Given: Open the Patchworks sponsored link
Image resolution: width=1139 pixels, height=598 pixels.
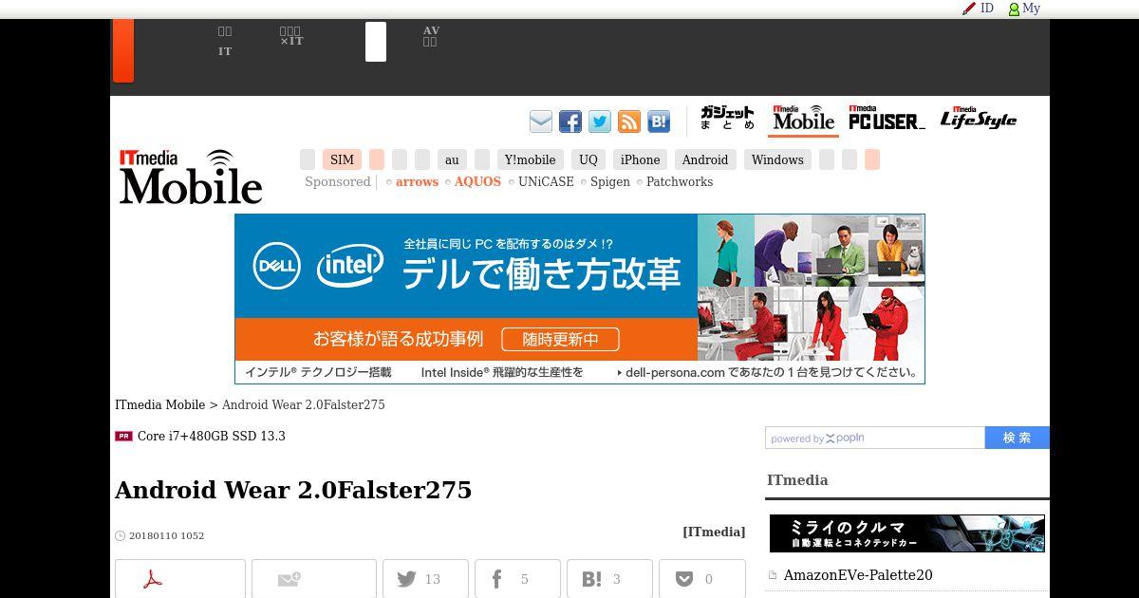Looking at the screenshot, I should pyautogui.click(x=680, y=182).
